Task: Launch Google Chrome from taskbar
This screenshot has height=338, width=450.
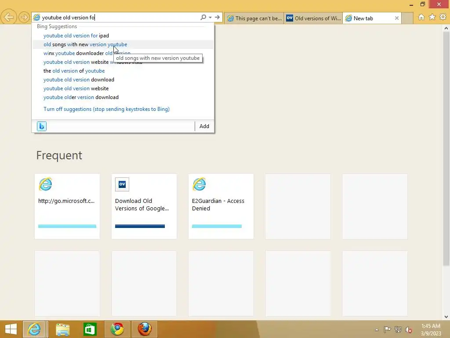Action: 117,329
